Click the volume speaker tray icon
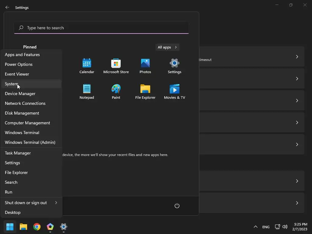This screenshot has height=234, width=312. tap(285, 227)
